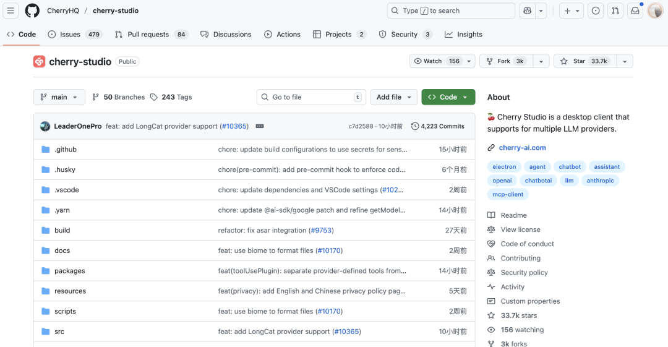This screenshot has width=668, height=347.
Task: Expand commit message ellipsis button
Action: 259,126
